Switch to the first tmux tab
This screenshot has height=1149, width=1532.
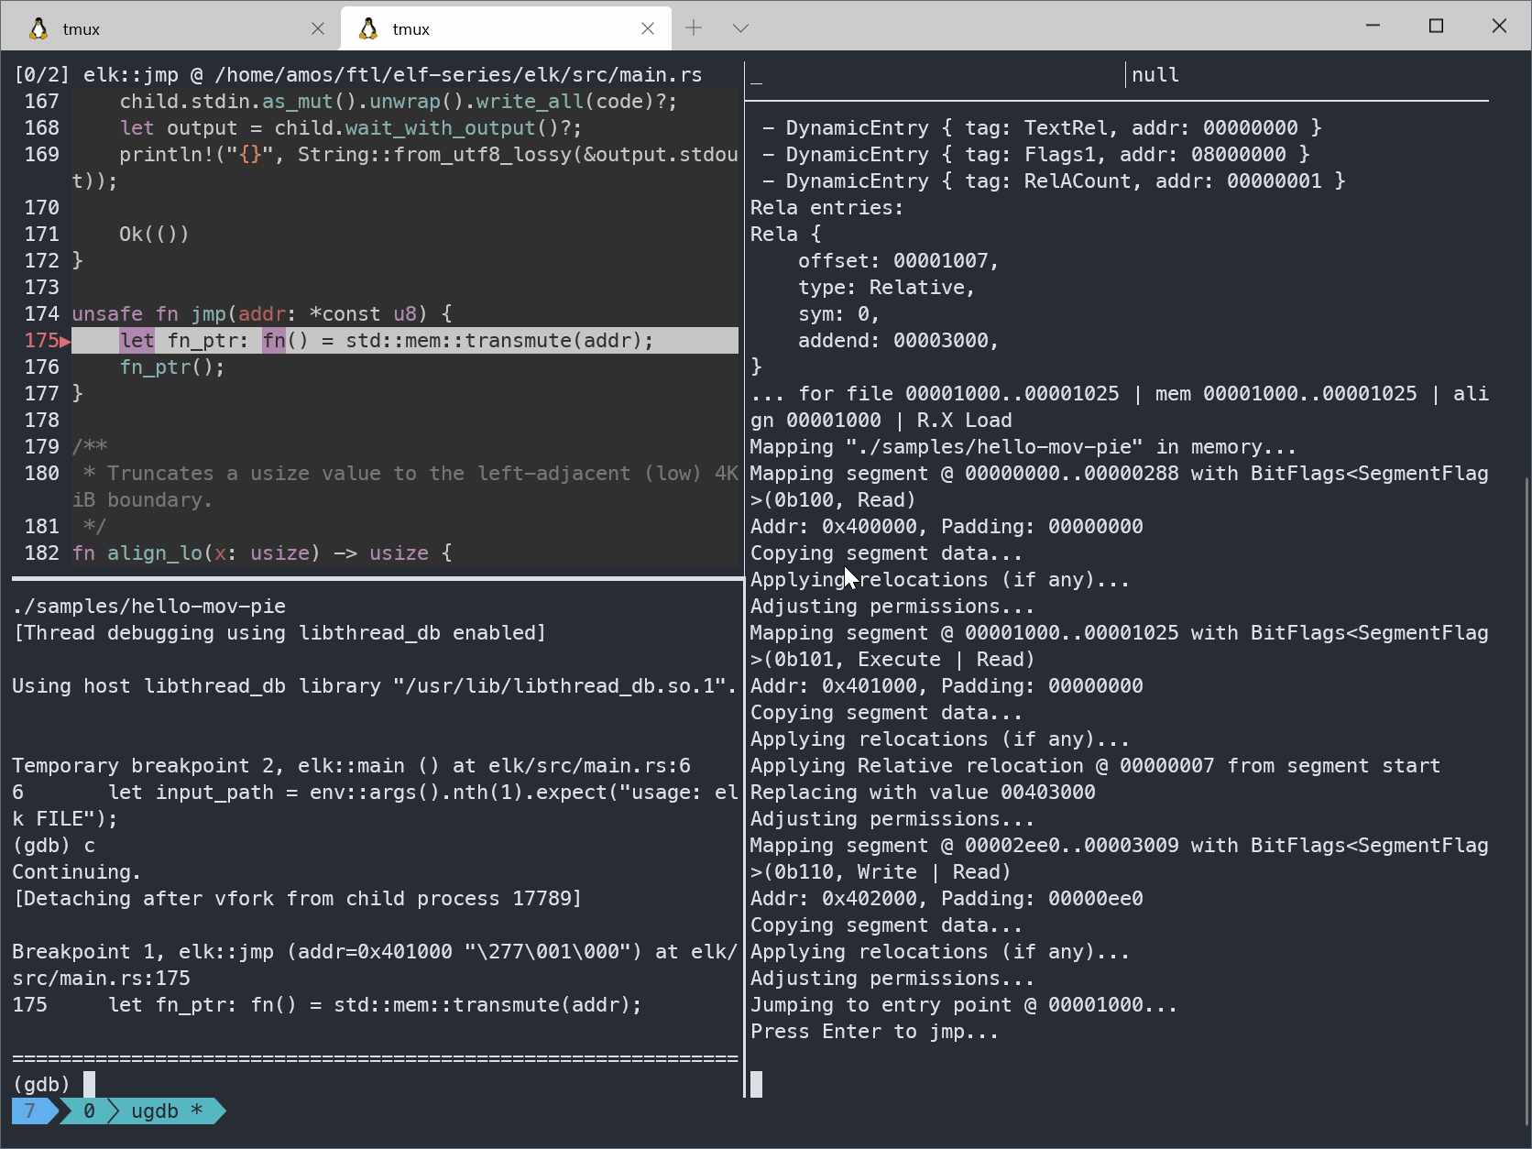[165, 28]
